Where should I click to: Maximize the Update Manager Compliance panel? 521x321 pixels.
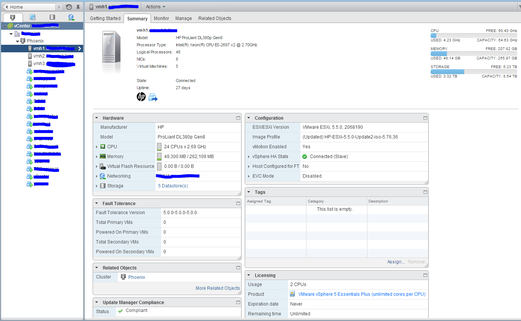(238, 303)
